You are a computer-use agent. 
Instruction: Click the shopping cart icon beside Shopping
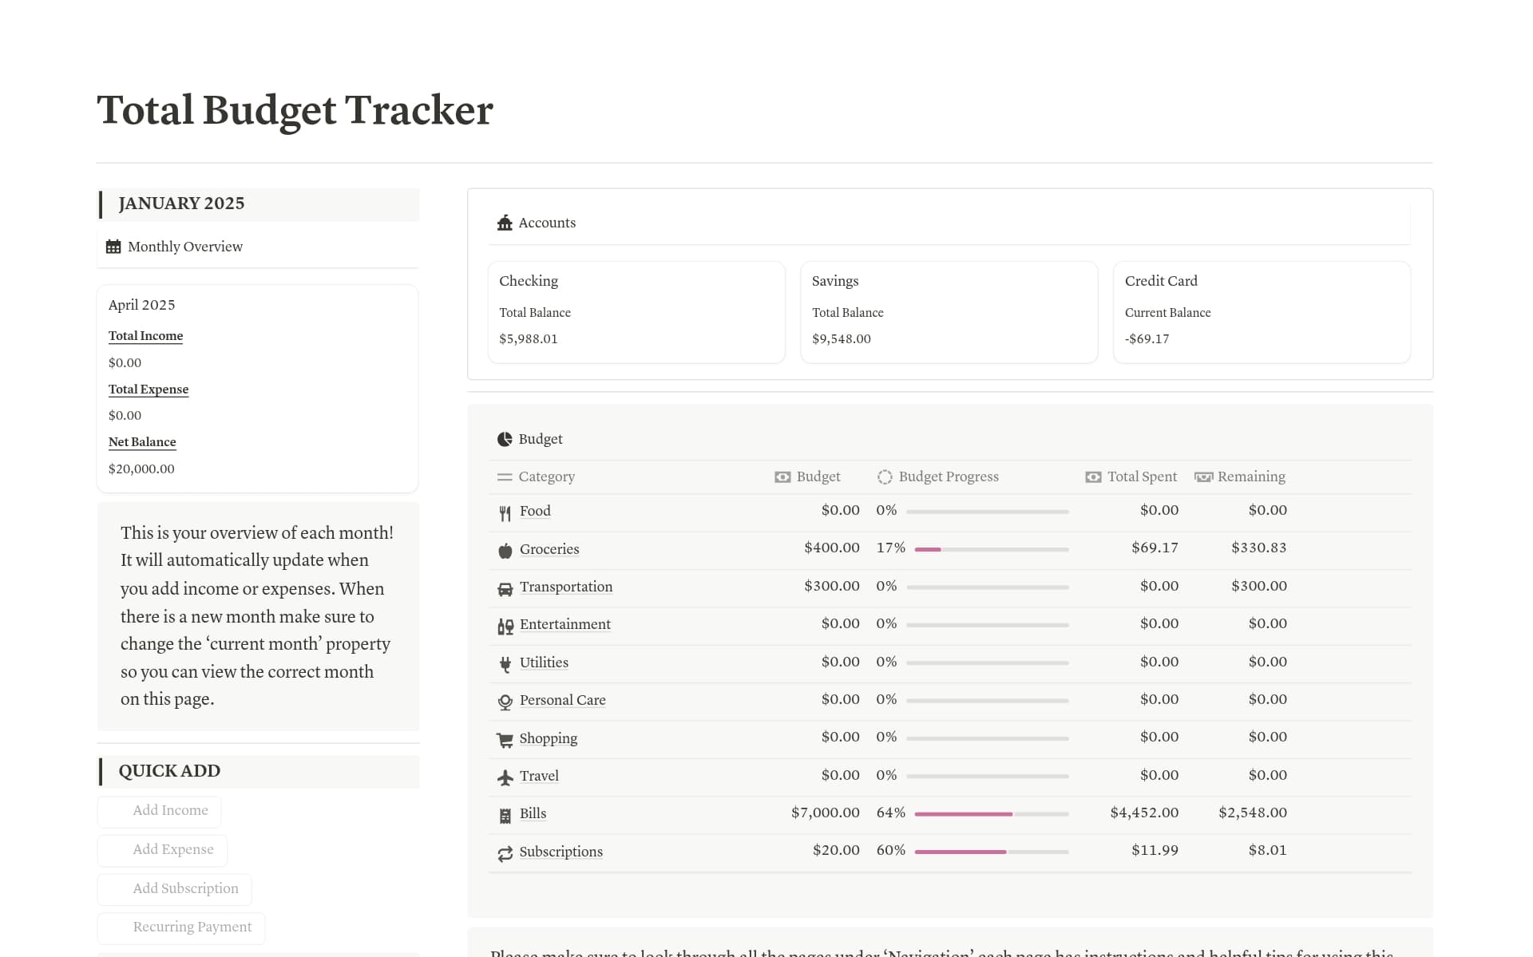click(x=505, y=739)
